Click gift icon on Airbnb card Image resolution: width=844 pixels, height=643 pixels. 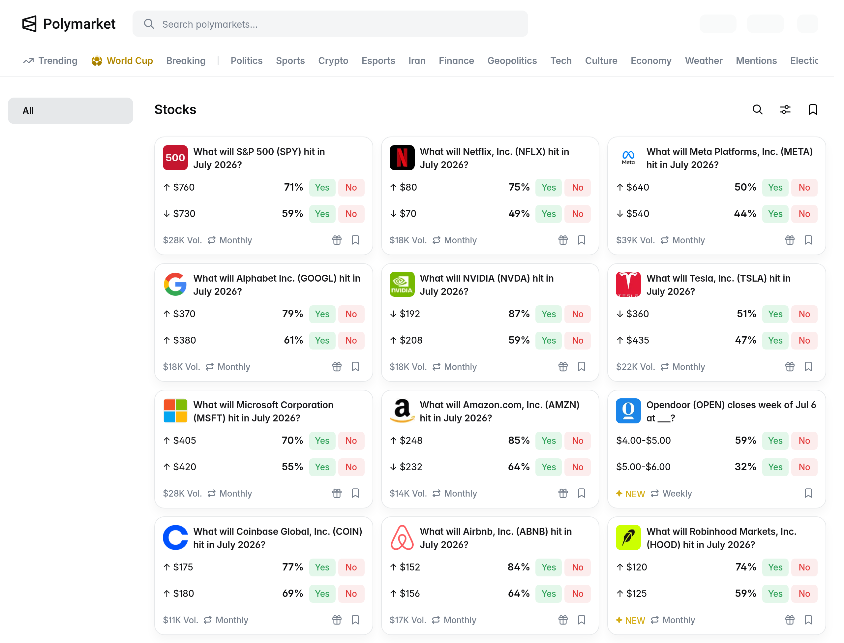click(x=563, y=620)
